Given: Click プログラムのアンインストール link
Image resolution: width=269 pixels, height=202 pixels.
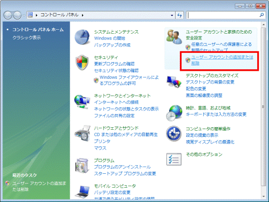Looking at the screenshot, I should tap(122, 167).
